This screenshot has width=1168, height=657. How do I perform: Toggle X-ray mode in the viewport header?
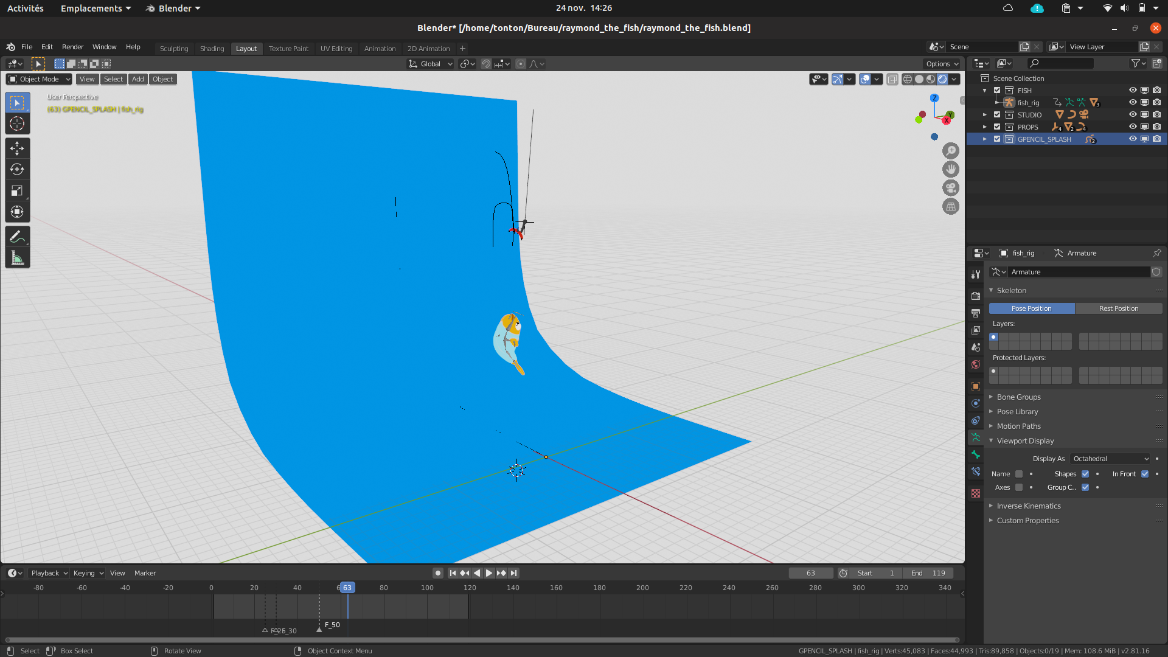(892, 79)
